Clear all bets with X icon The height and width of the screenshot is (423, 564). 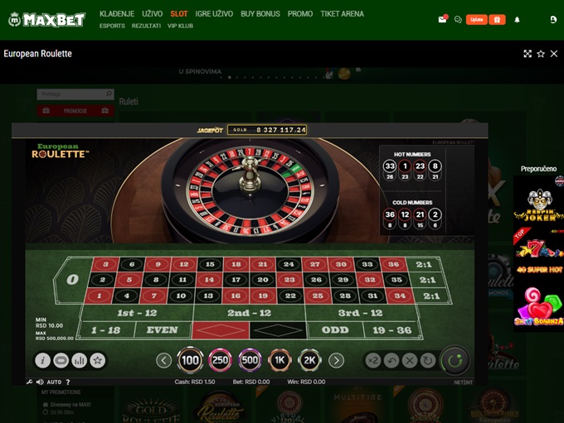coord(410,361)
